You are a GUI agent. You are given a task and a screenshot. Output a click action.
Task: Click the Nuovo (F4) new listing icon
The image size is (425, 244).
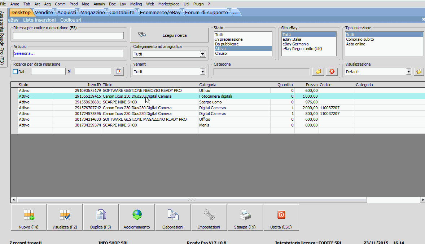point(29,217)
